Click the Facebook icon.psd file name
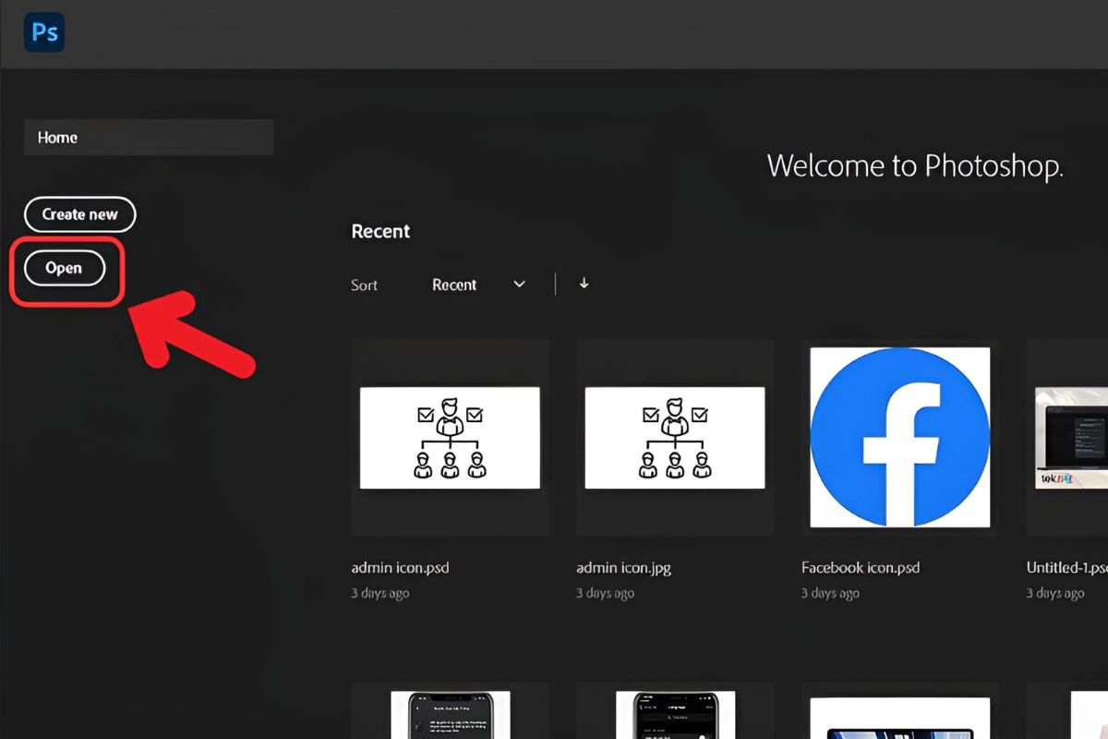1108x739 pixels. [861, 567]
